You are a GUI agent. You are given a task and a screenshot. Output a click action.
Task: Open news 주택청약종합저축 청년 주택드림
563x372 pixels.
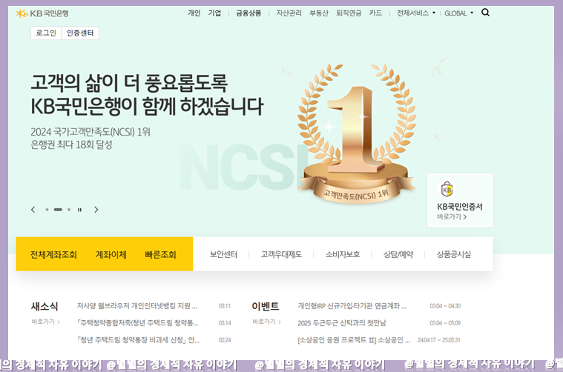138,323
